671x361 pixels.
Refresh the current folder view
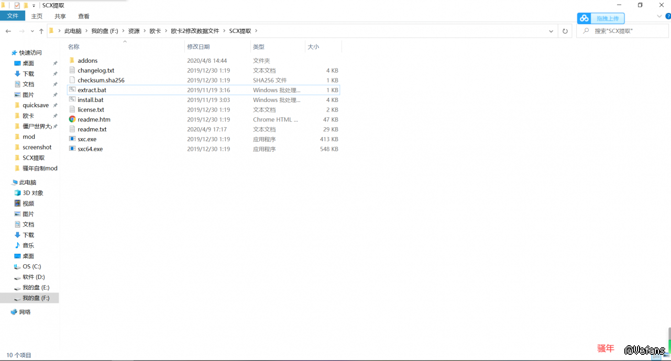565,31
